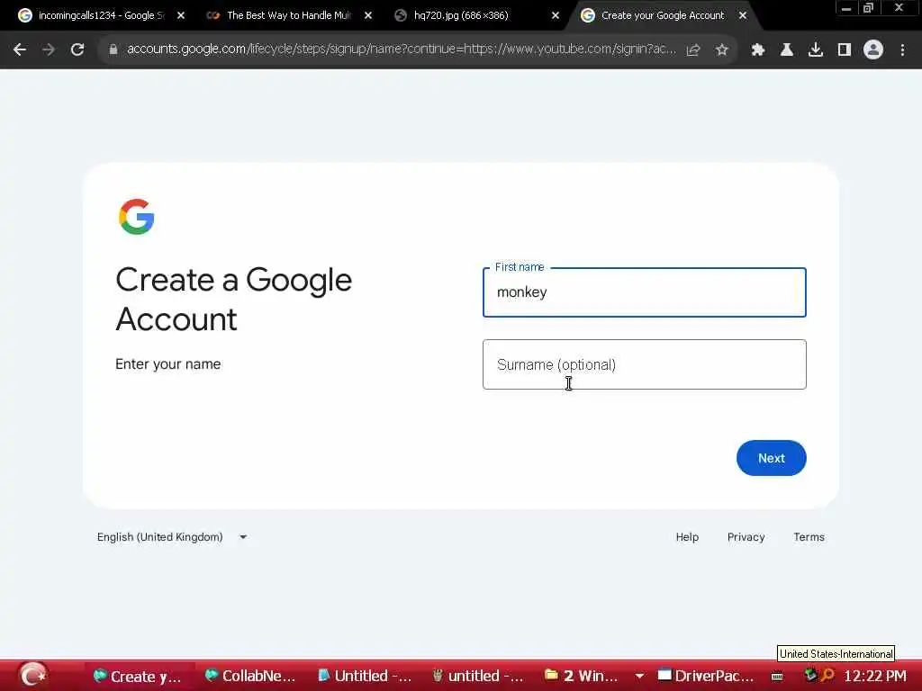Open the Untitled taskbar item with blue icon

coord(365,676)
